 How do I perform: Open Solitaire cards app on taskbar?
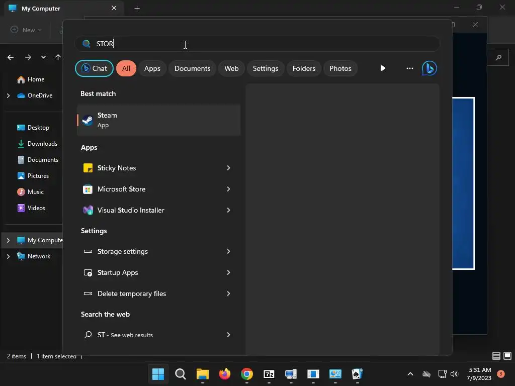coord(358,374)
